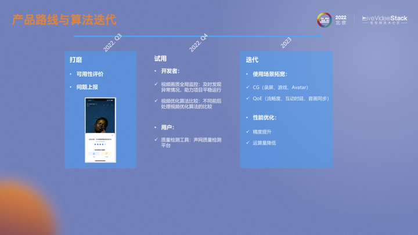Click the checkmark beside CG（录屏、游戏、Avatar）
Viewport: 418px width, 235px height.
click(x=248, y=87)
